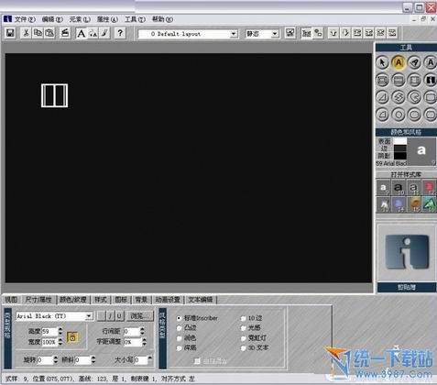
Task: Toggle the italic I font button
Action: pyautogui.click(x=110, y=316)
